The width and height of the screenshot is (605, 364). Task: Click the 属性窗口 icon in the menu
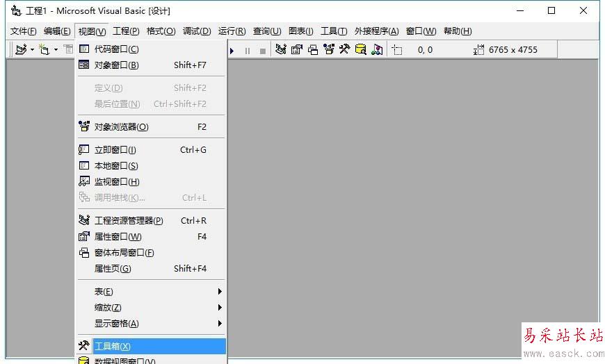click(83, 236)
